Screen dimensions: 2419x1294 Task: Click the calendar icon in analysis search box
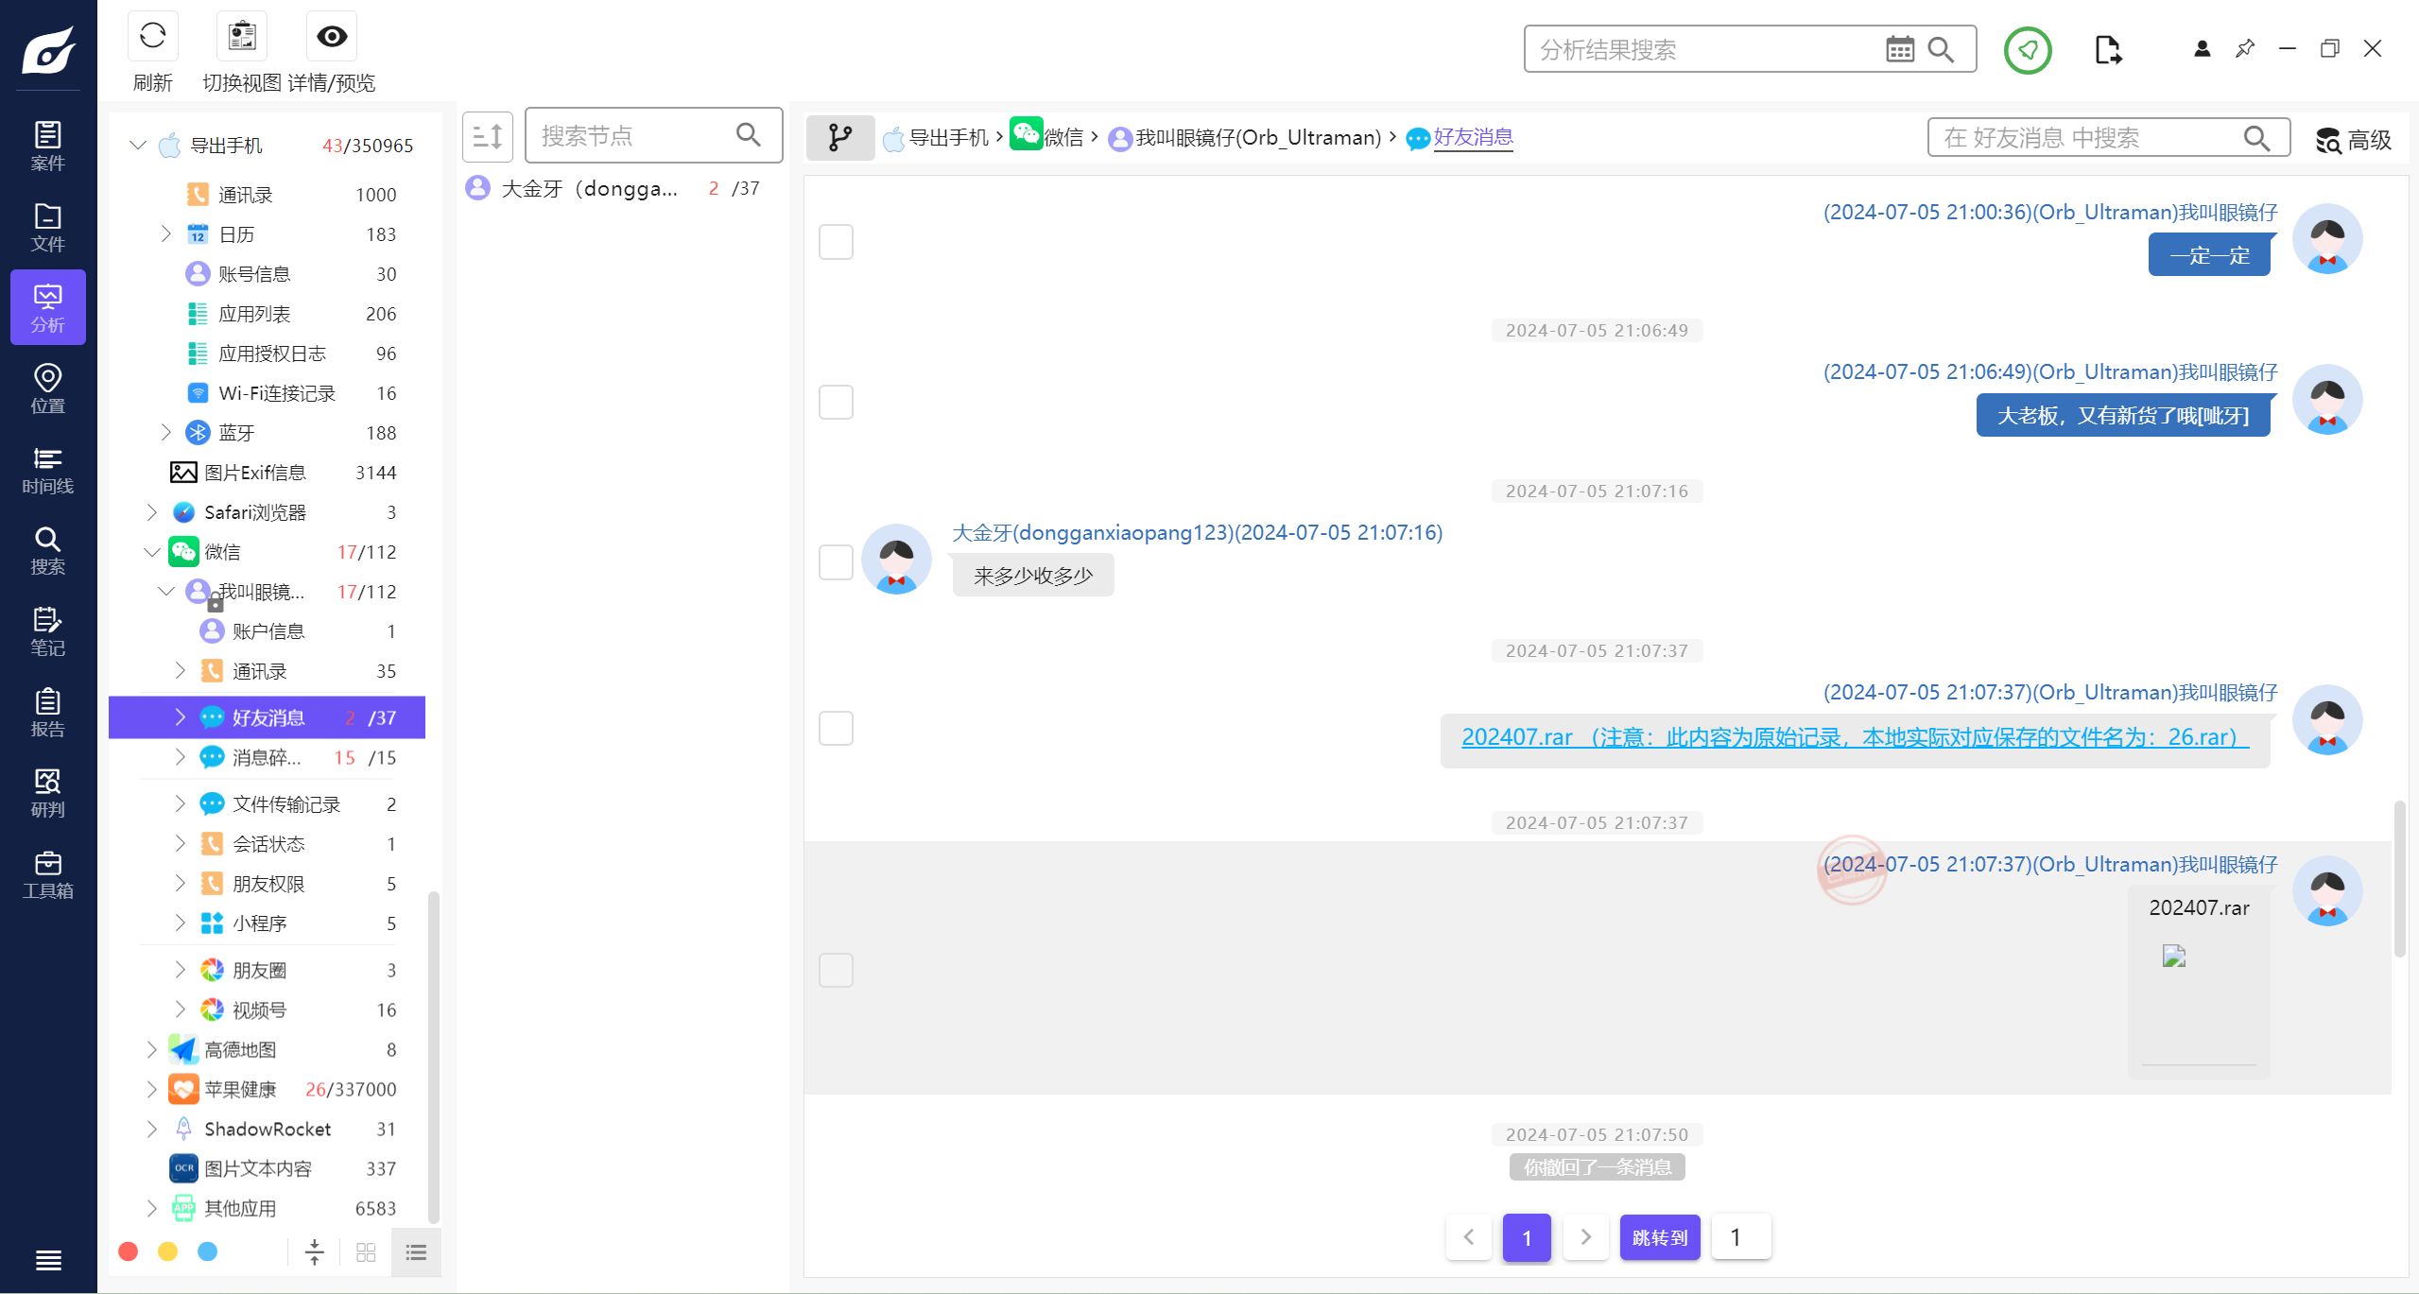(x=1899, y=49)
